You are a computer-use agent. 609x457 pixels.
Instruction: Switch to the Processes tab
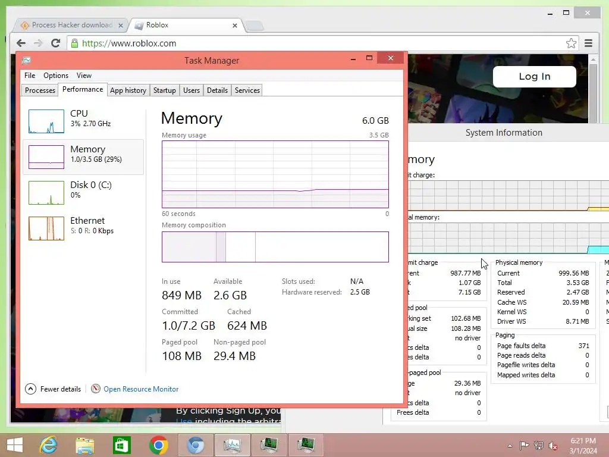click(x=40, y=90)
